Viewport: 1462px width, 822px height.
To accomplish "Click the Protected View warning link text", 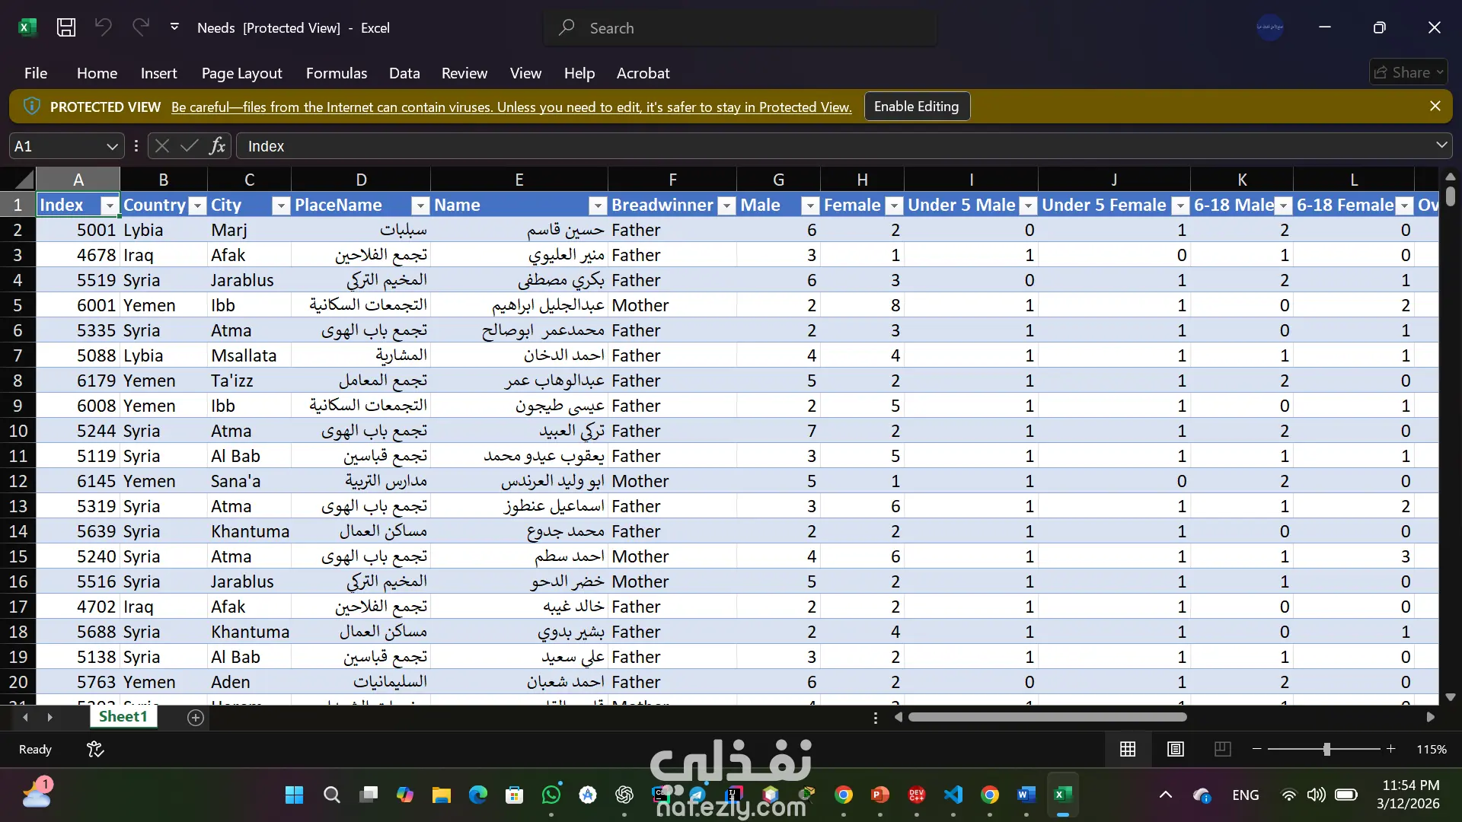I will tap(511, 107).
